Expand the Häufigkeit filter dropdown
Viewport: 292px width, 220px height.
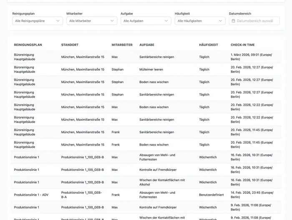pyautogui.click(x=200, y=20)
